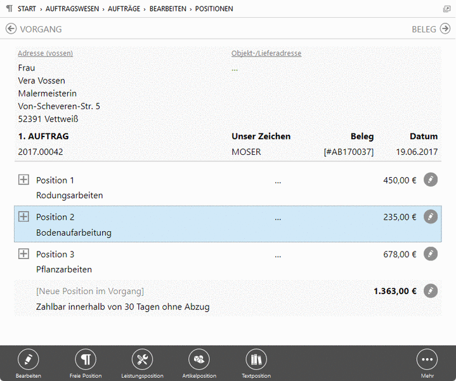Open the Objekt-/Lieferadresse link
456x381 pixels.
[x=266, y=53]
